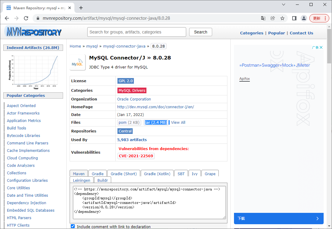Click the MVNRepository logo
The width and height of the screenshot is (332, 229).
click(33, 32)
